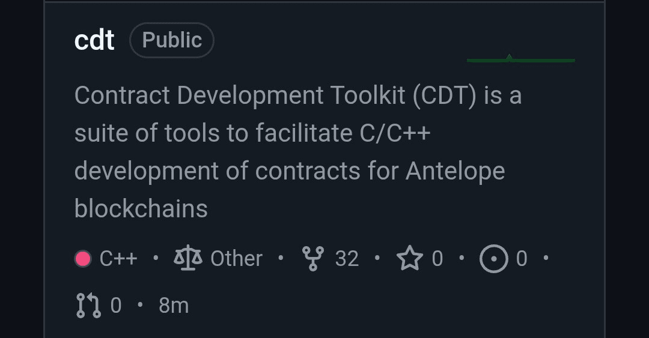Click the star icon

410,258
